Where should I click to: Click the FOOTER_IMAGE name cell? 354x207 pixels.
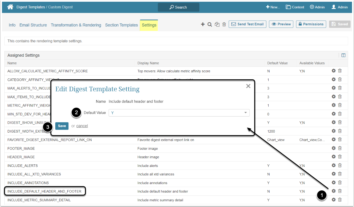pos(21,148)
